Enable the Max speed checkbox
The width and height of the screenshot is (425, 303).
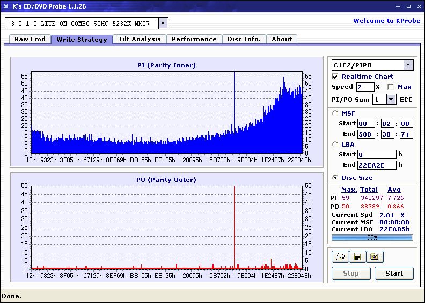click(x=391, y=87)
